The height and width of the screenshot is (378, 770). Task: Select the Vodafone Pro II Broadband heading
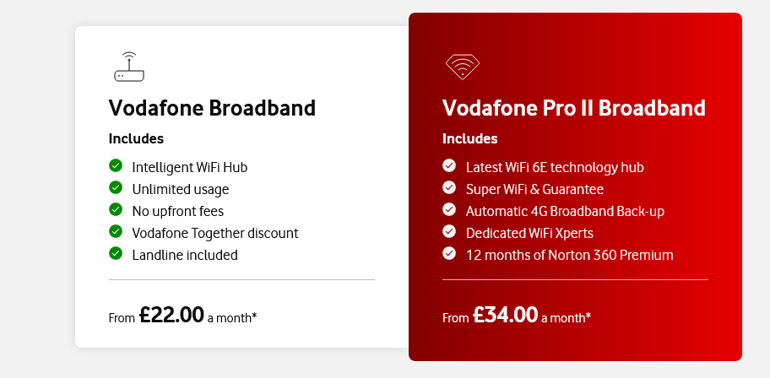(574, 108)
